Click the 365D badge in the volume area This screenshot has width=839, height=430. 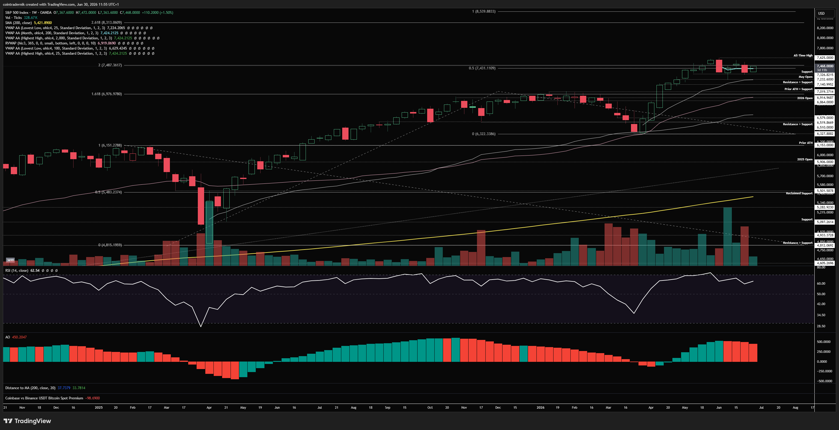tap(11, 260)
